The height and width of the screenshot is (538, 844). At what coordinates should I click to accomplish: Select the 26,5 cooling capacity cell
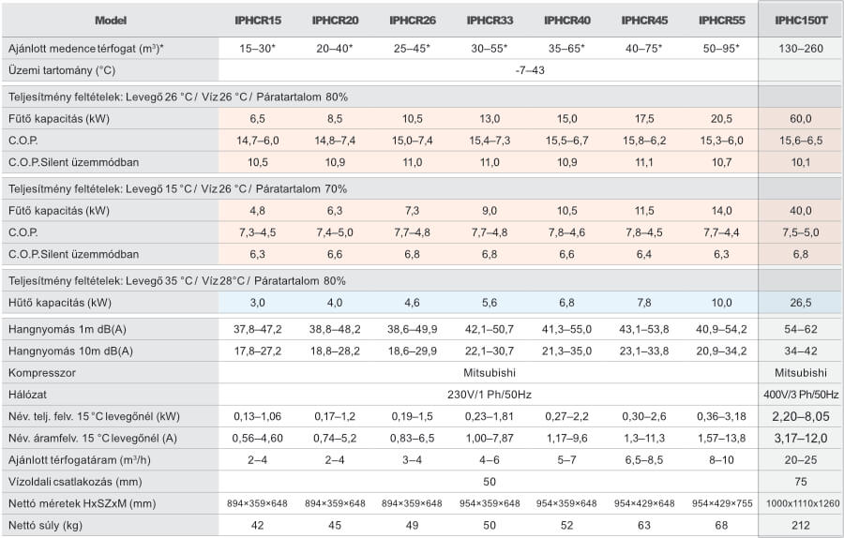click(x=799, y=303)
